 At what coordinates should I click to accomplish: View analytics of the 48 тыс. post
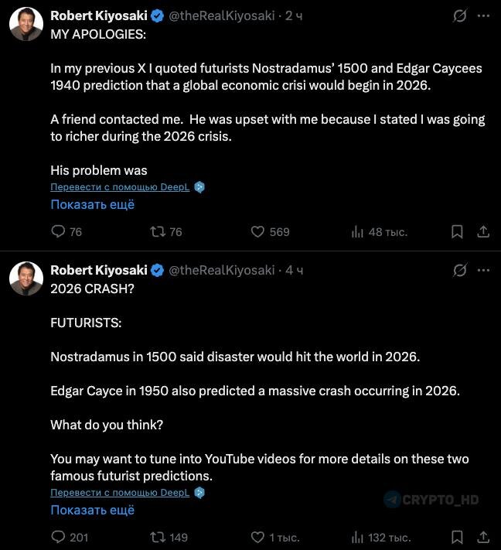pos(358,231)
